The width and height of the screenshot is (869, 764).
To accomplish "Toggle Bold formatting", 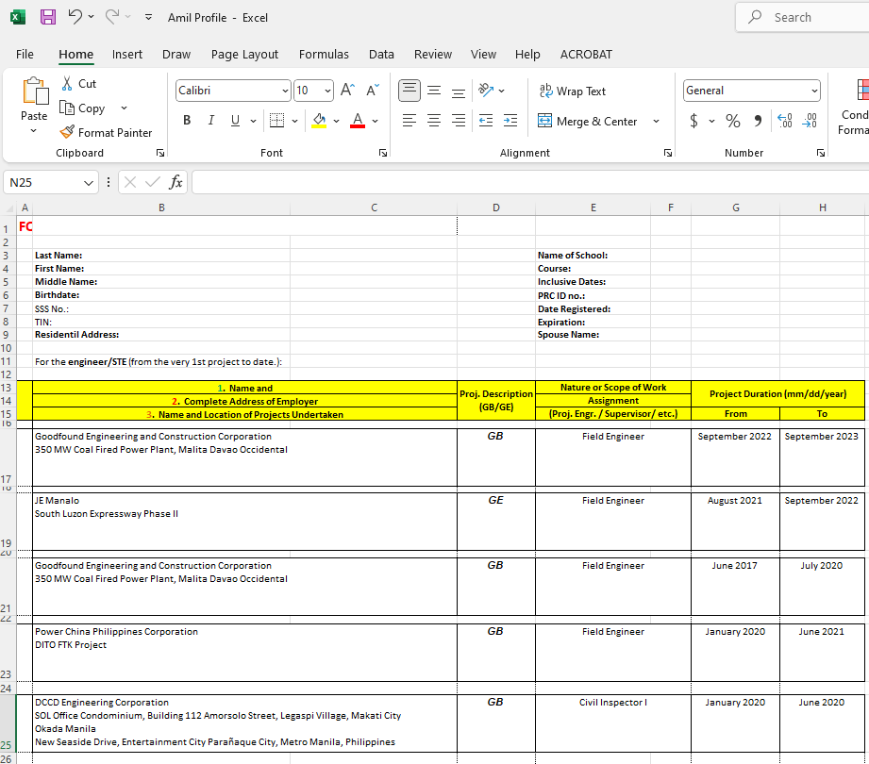I will point(187,121).
